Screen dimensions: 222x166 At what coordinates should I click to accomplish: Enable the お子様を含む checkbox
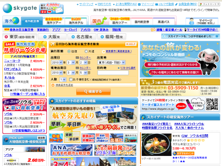[71, 79]
